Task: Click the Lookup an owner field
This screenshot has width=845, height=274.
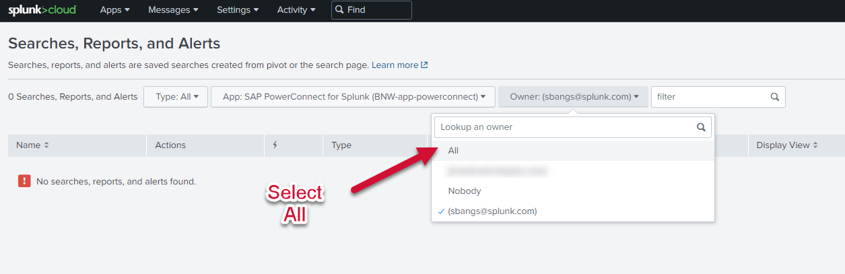Action: [x=564, y=127]
